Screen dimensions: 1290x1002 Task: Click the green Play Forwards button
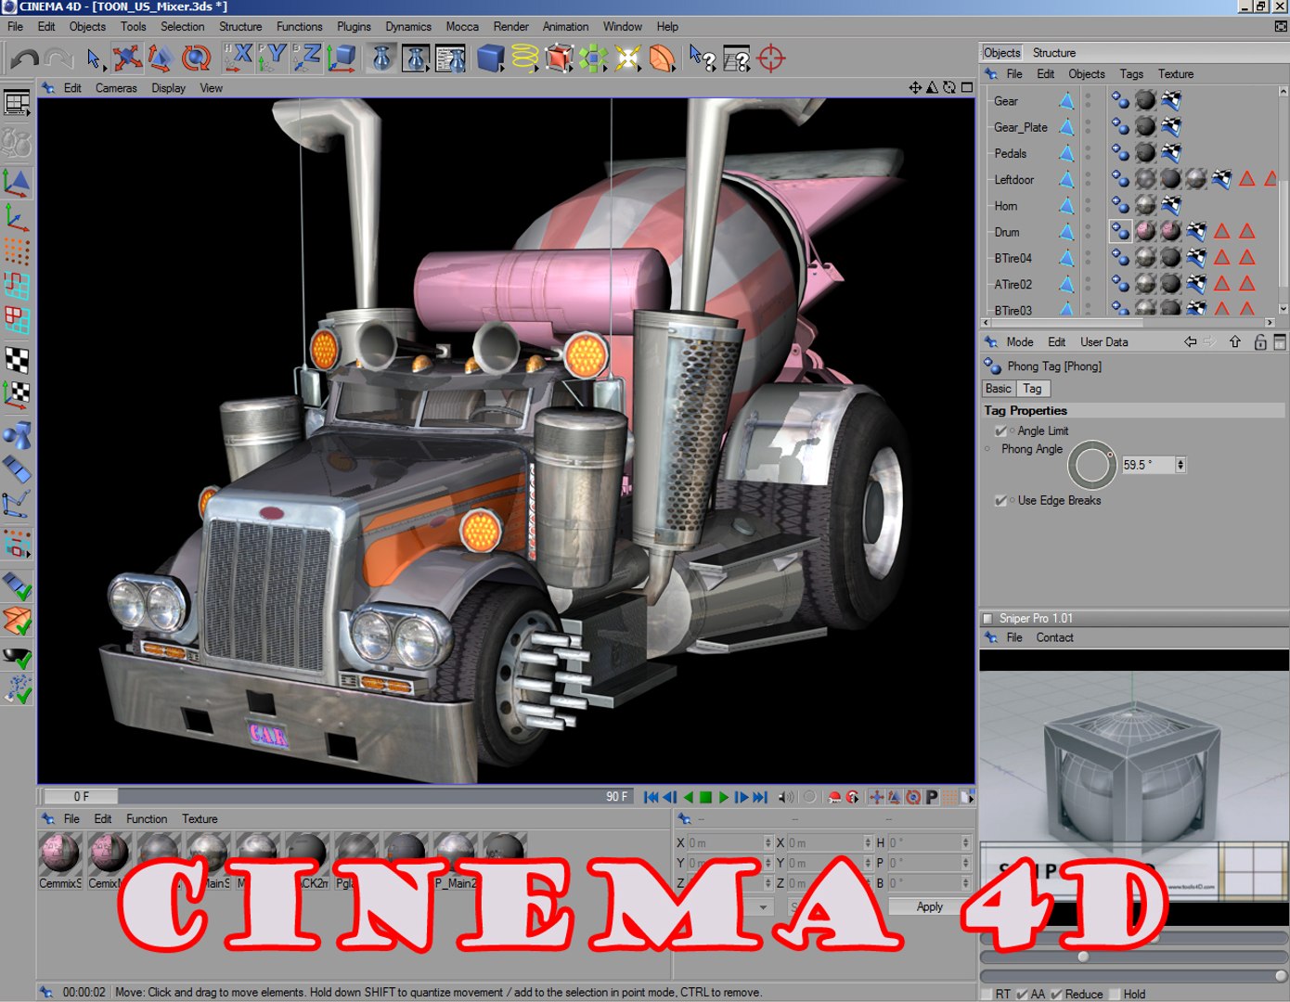coord(724,797)
